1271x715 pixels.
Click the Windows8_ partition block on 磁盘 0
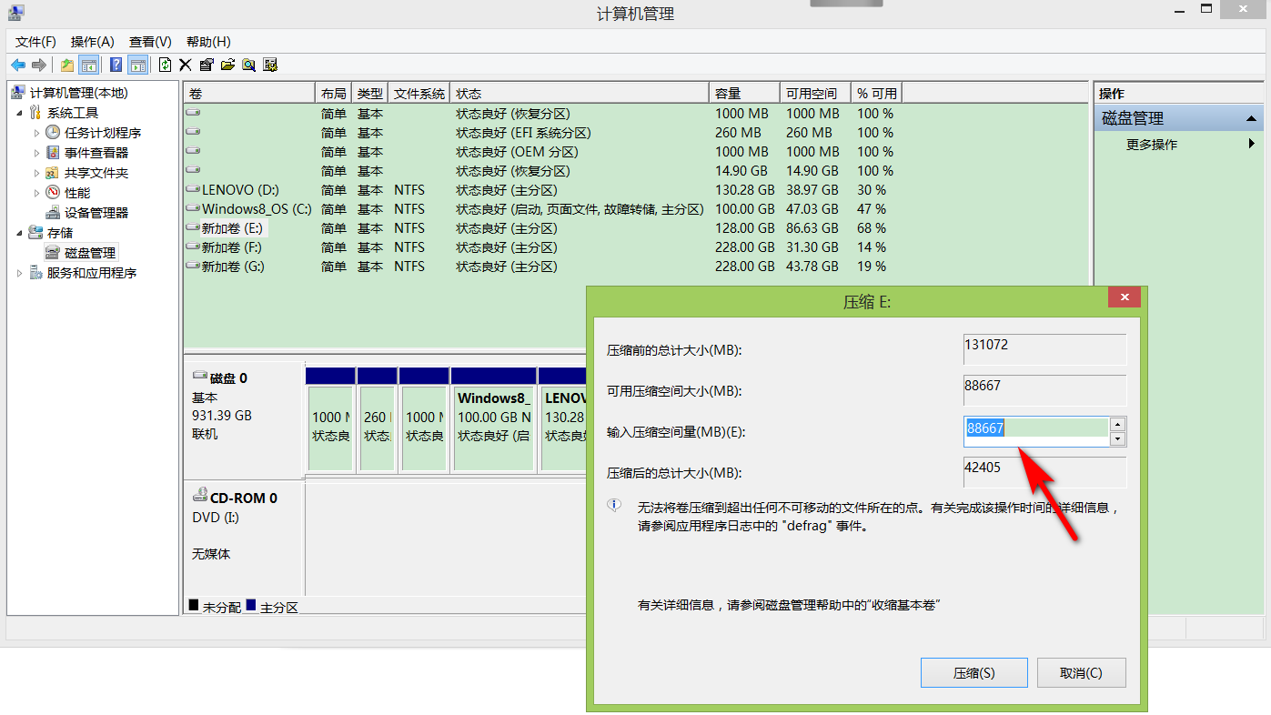click(493, 428)
